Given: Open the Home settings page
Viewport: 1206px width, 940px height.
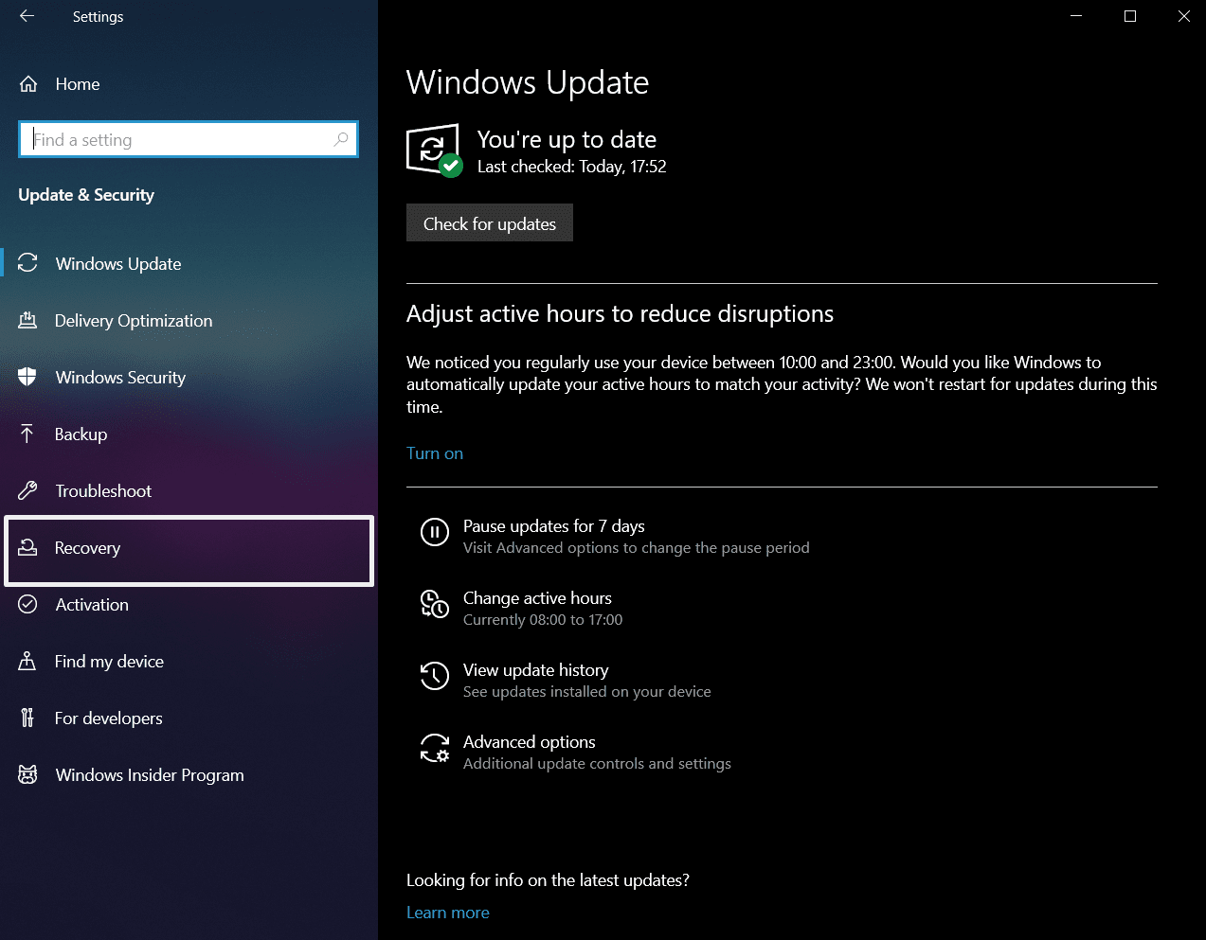Looking at the screenshot, I should point(78,84).
